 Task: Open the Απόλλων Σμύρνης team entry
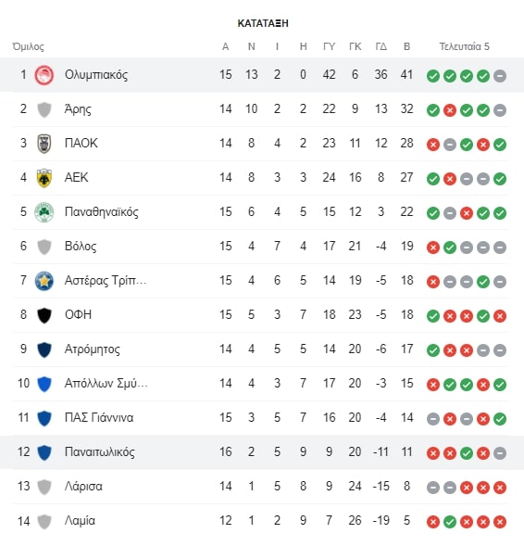click(x=262, y=384)
